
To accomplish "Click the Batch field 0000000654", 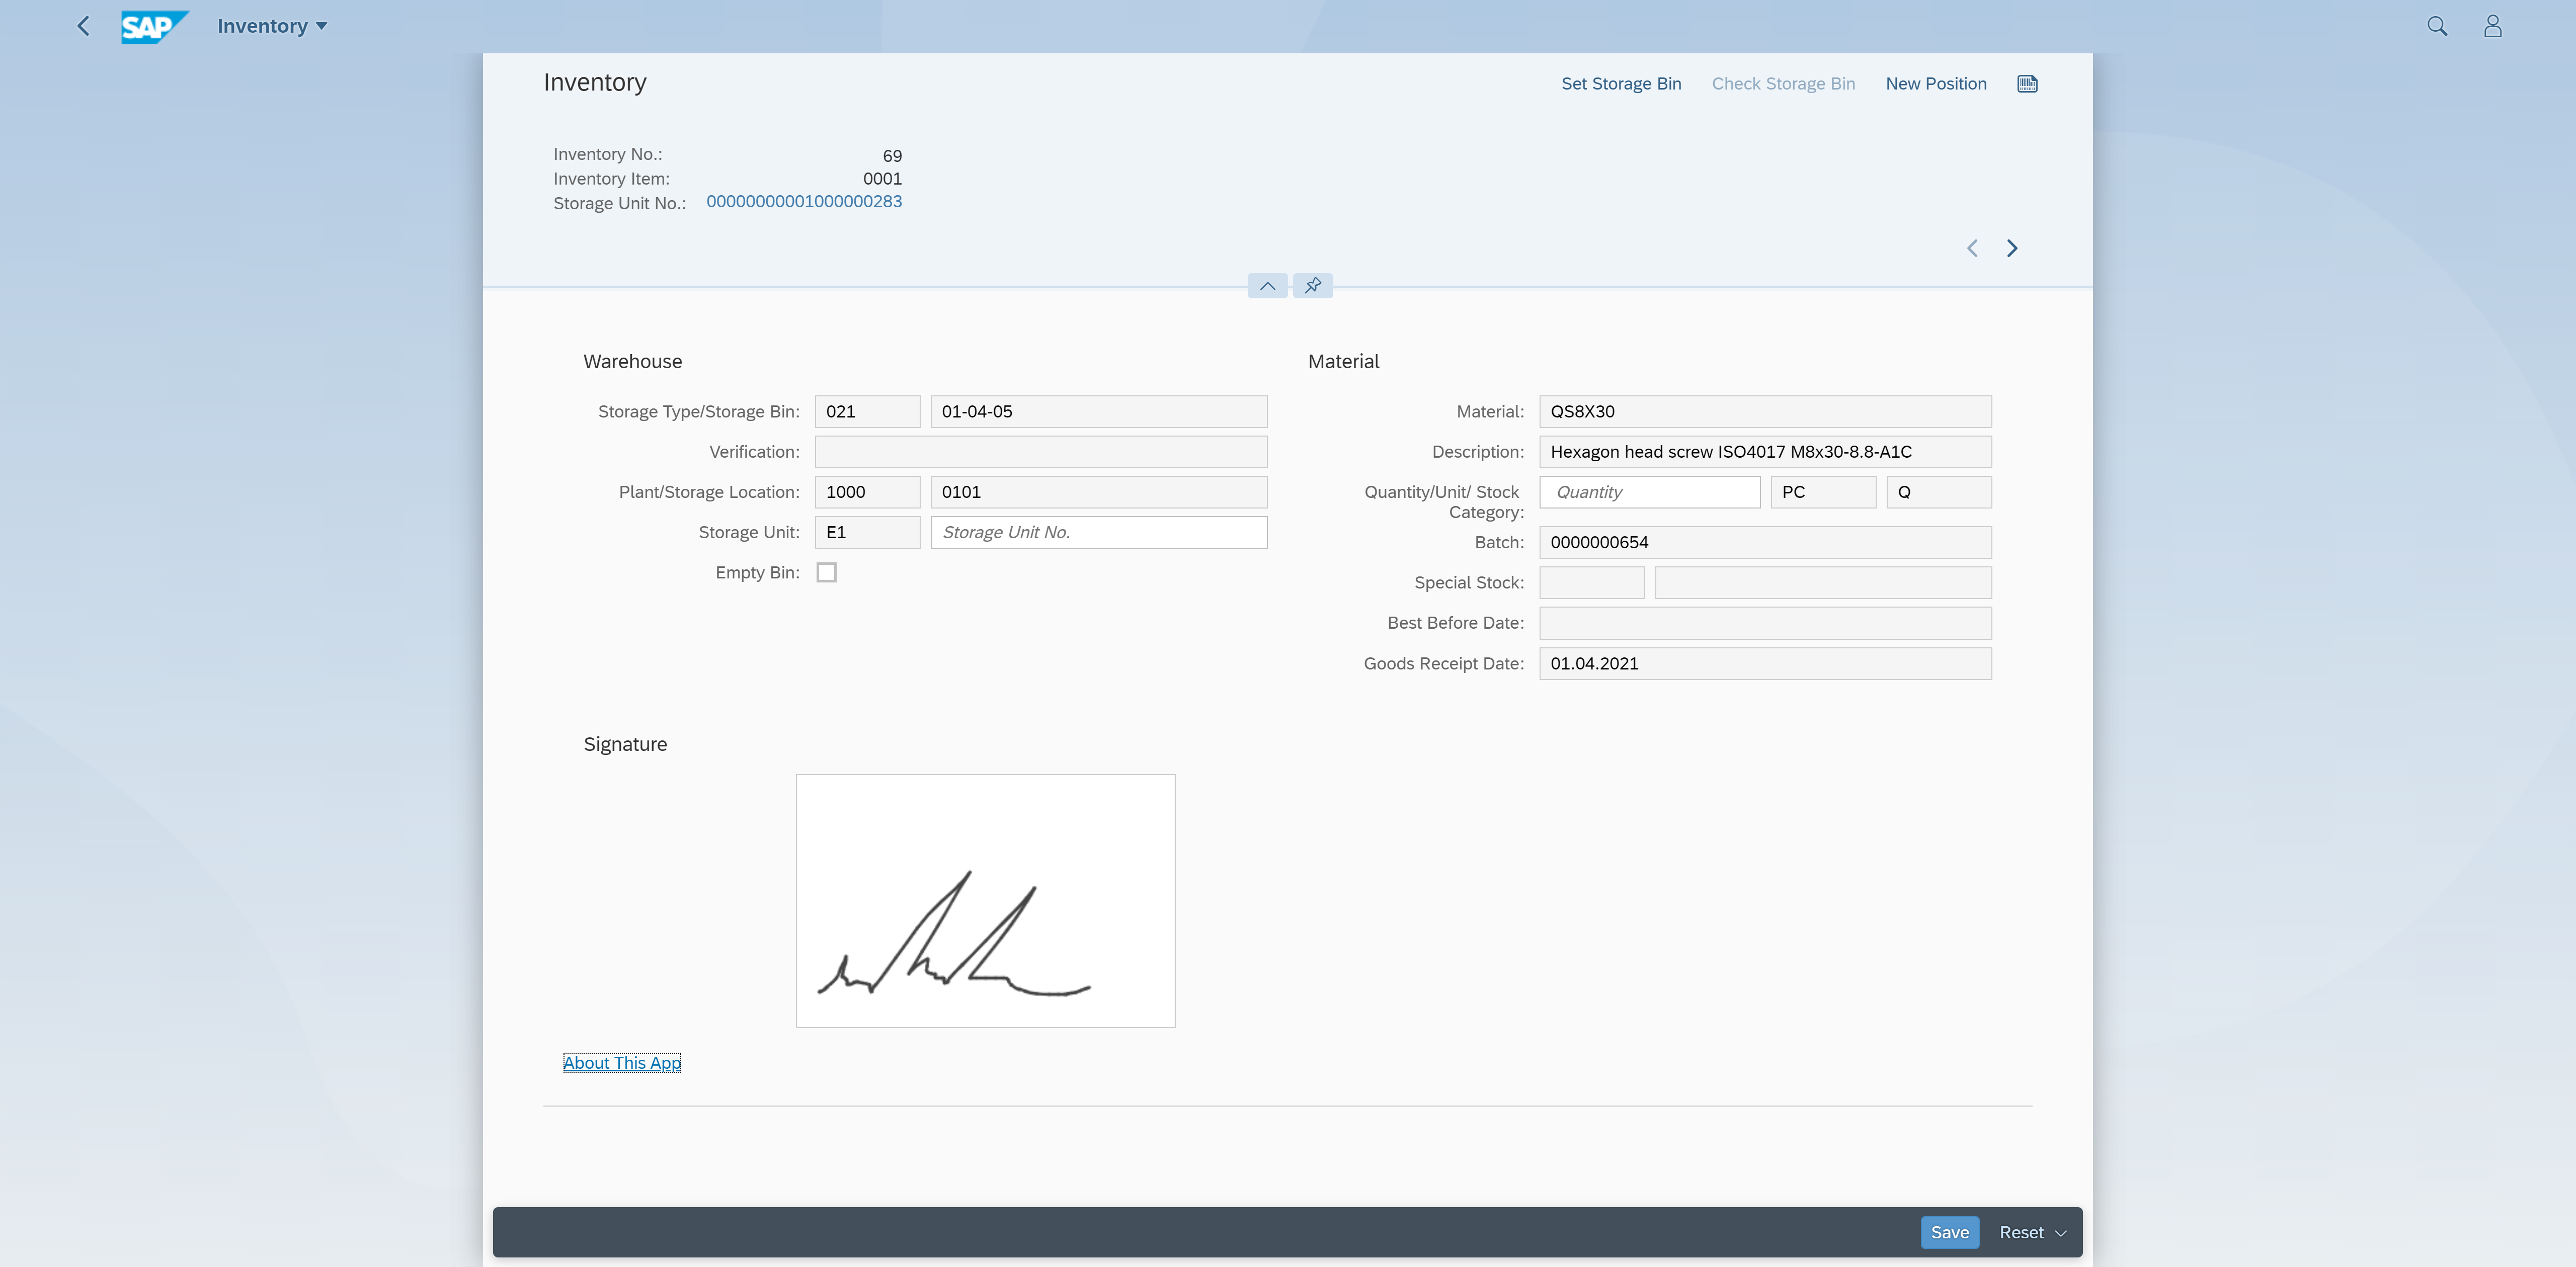I will [1765, 543].
